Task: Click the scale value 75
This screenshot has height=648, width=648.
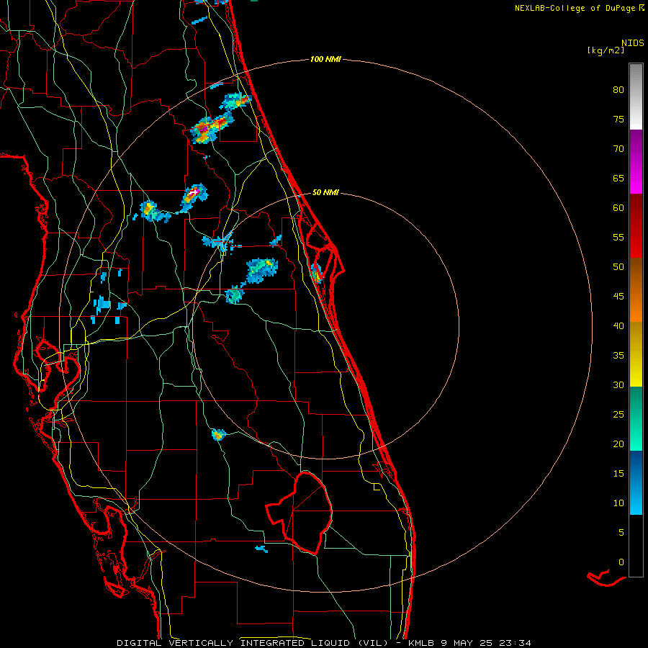Action: click(618, 120)
